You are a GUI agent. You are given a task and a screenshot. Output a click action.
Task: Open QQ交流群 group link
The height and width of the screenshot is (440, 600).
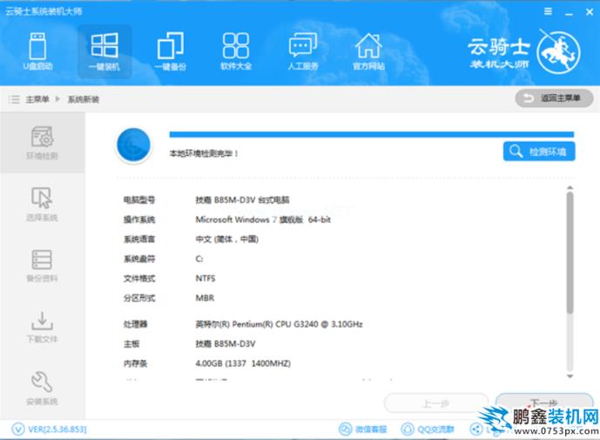pyautogui.click(x=428, y=430)
